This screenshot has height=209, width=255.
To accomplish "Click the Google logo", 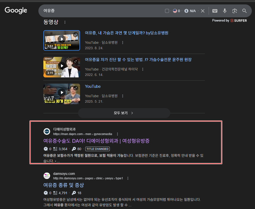I will point(16,10).
